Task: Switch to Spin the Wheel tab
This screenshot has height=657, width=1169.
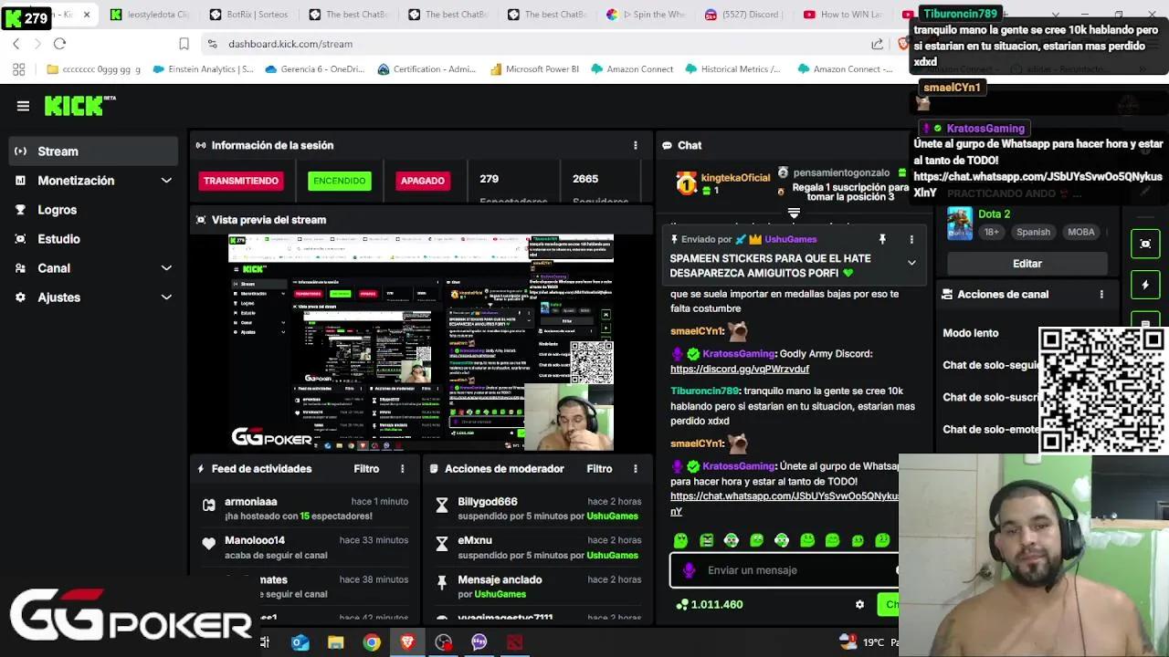Action: click(647, 15)
